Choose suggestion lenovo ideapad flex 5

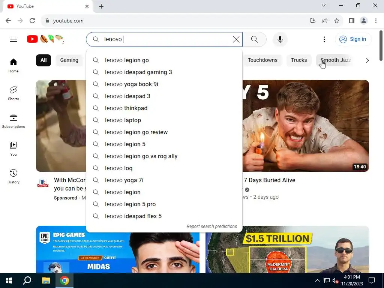click(x=164, y=216)
